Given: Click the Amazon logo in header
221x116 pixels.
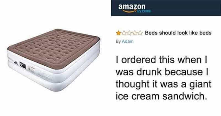Looking at the screenshot, I should point(132,8).
